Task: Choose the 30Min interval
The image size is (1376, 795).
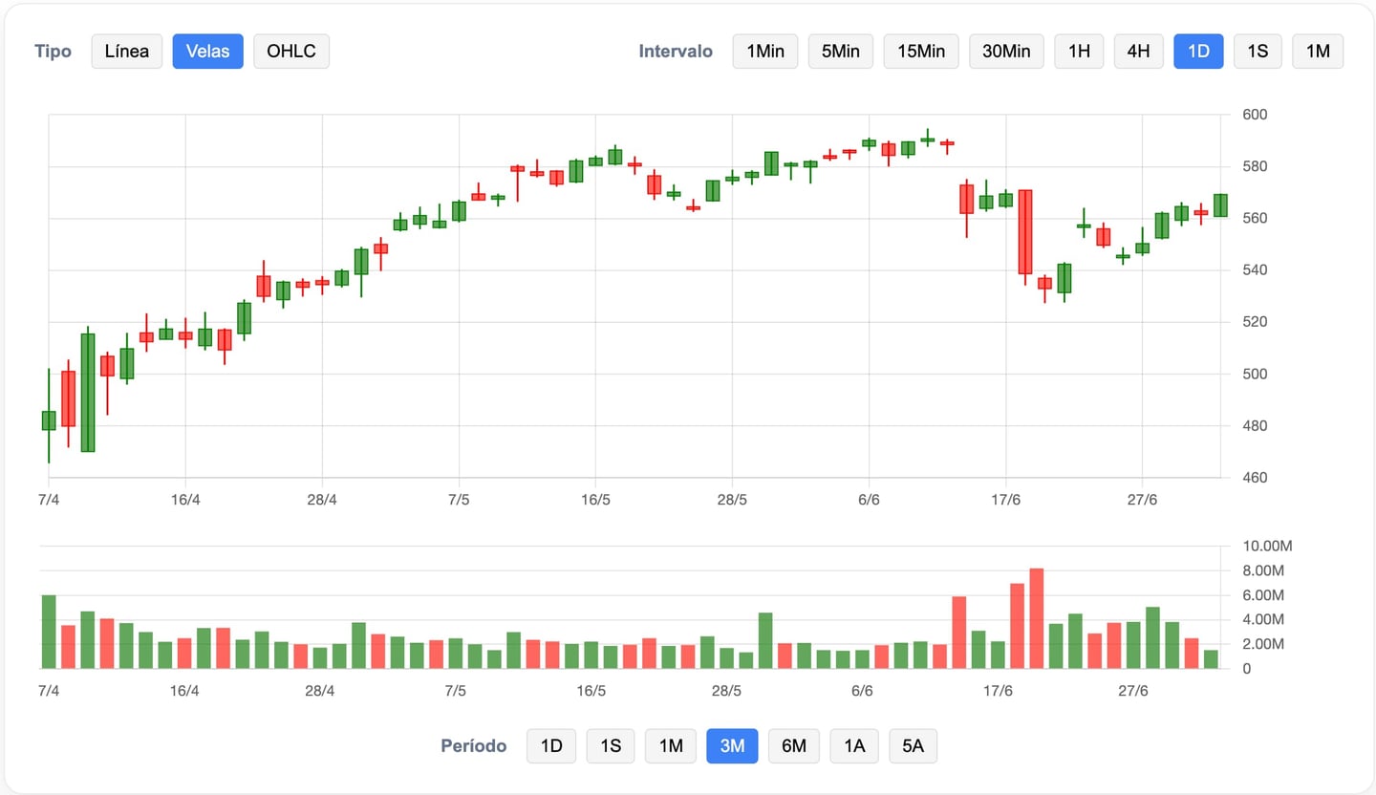Action: coord(1006,52)
